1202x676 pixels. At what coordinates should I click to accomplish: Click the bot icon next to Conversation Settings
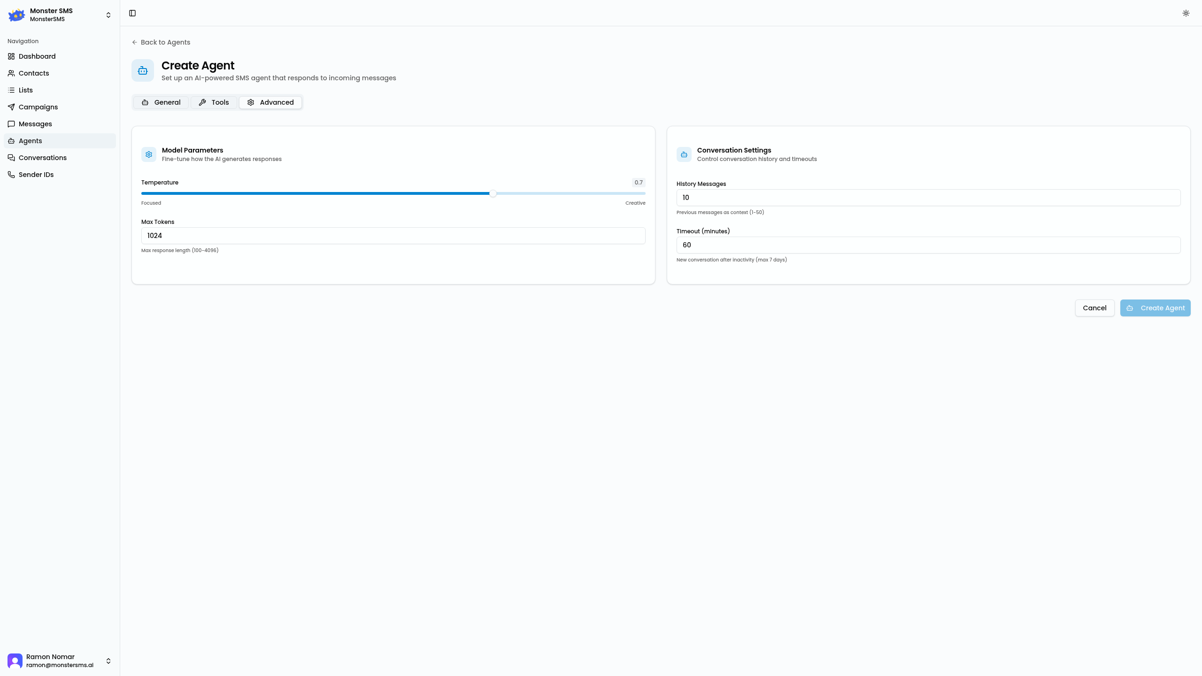tap(684, 154)
